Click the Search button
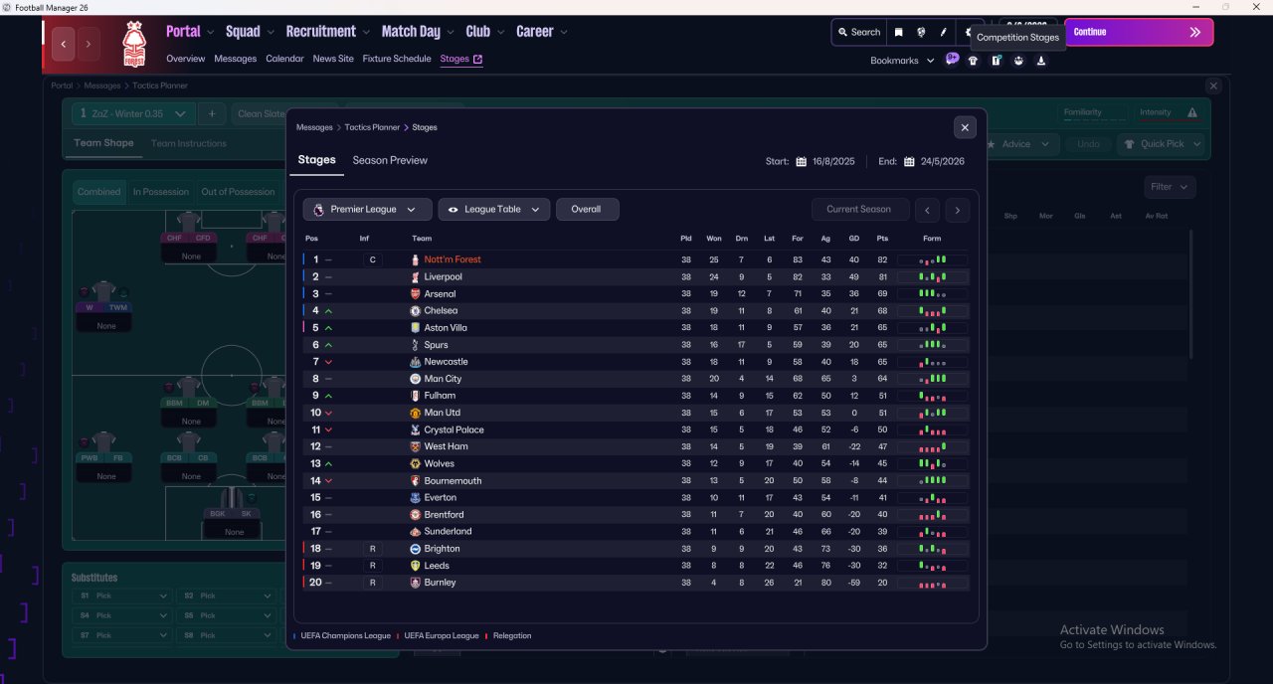Screen dimensions: 1273x684 [x=858, y=32]
